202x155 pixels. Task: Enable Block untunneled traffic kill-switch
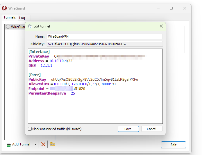click(30, 129)
